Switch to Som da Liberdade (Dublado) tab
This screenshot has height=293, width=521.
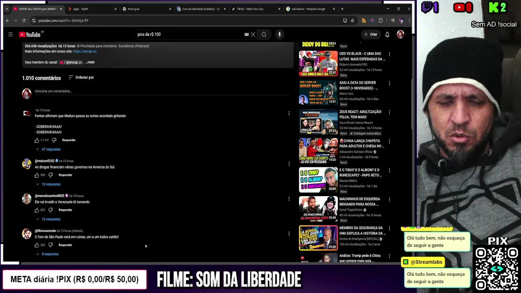[201, 9]
